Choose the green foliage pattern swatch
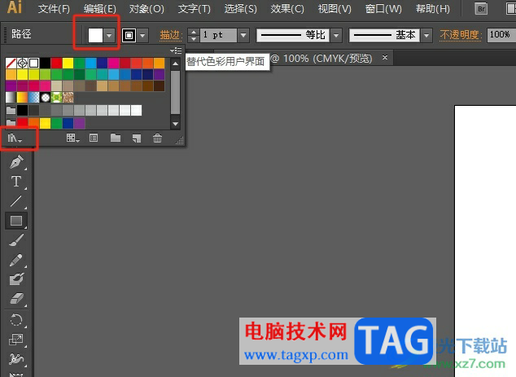 pyautogui.click(x=56, y=98)
